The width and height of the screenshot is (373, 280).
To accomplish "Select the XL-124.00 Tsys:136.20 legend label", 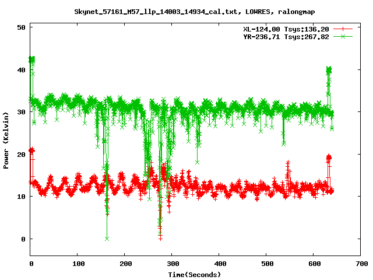I will [286, 29].
